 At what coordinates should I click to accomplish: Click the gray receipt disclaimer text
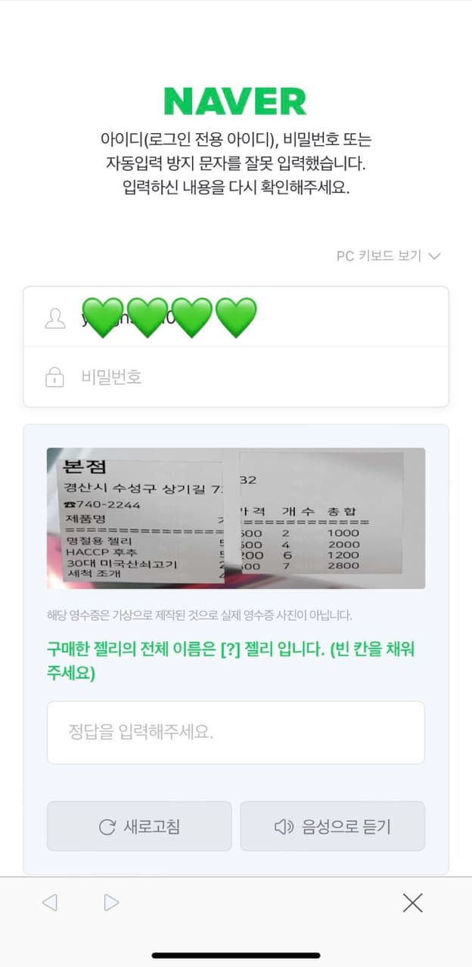tap(200, 615)
